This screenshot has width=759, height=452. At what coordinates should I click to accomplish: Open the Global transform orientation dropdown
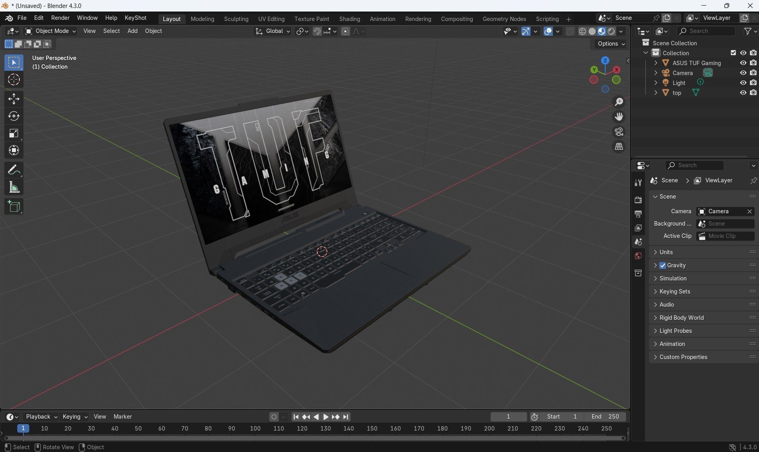click(273, 31)
